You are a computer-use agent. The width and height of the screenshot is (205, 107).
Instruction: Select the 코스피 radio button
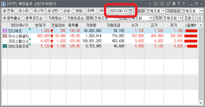tap(16, 11)
